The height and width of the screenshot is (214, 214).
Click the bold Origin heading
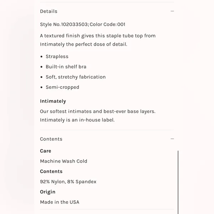48,192
